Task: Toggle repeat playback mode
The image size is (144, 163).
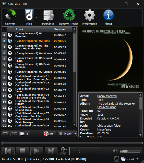Action: [5, 134]
